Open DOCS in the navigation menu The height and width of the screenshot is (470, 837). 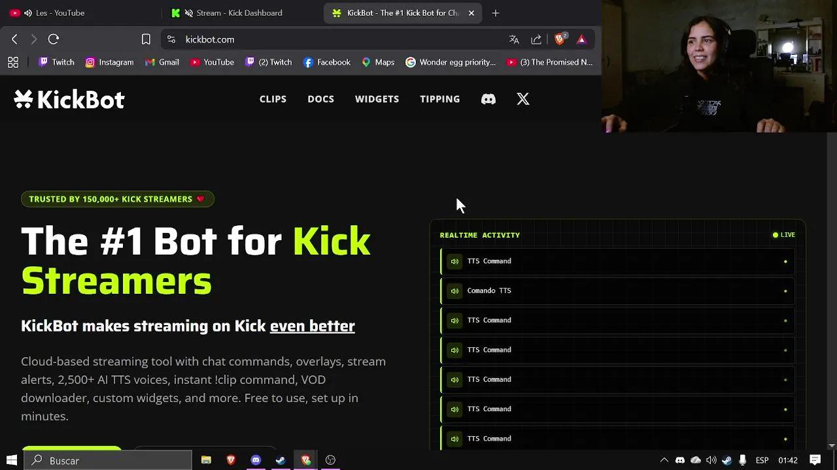pyautogui.click(x=320, y=99)
